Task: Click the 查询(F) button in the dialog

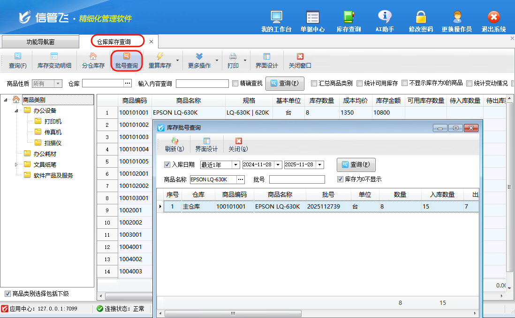Action: (356, 165)
